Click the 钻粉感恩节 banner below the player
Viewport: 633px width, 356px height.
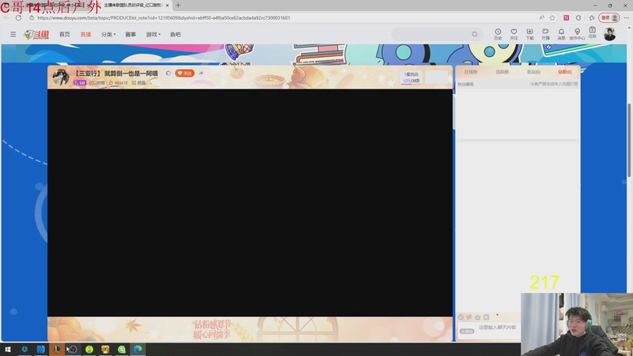pyautogui.click(x=250, y=329)
